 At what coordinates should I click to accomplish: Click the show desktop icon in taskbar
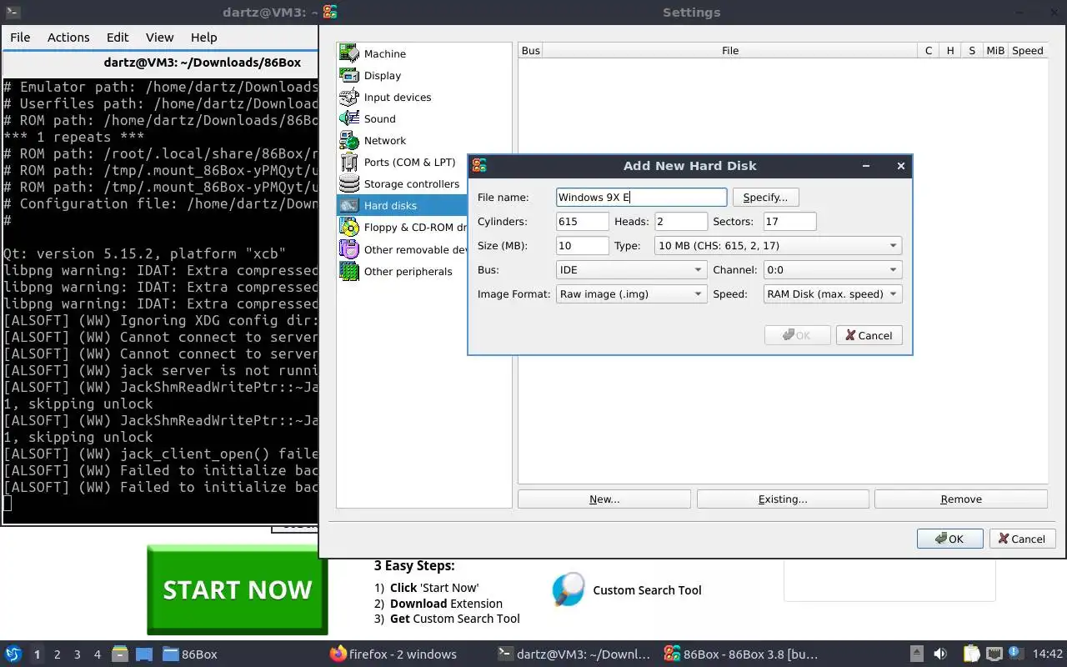tap(143, 654)
